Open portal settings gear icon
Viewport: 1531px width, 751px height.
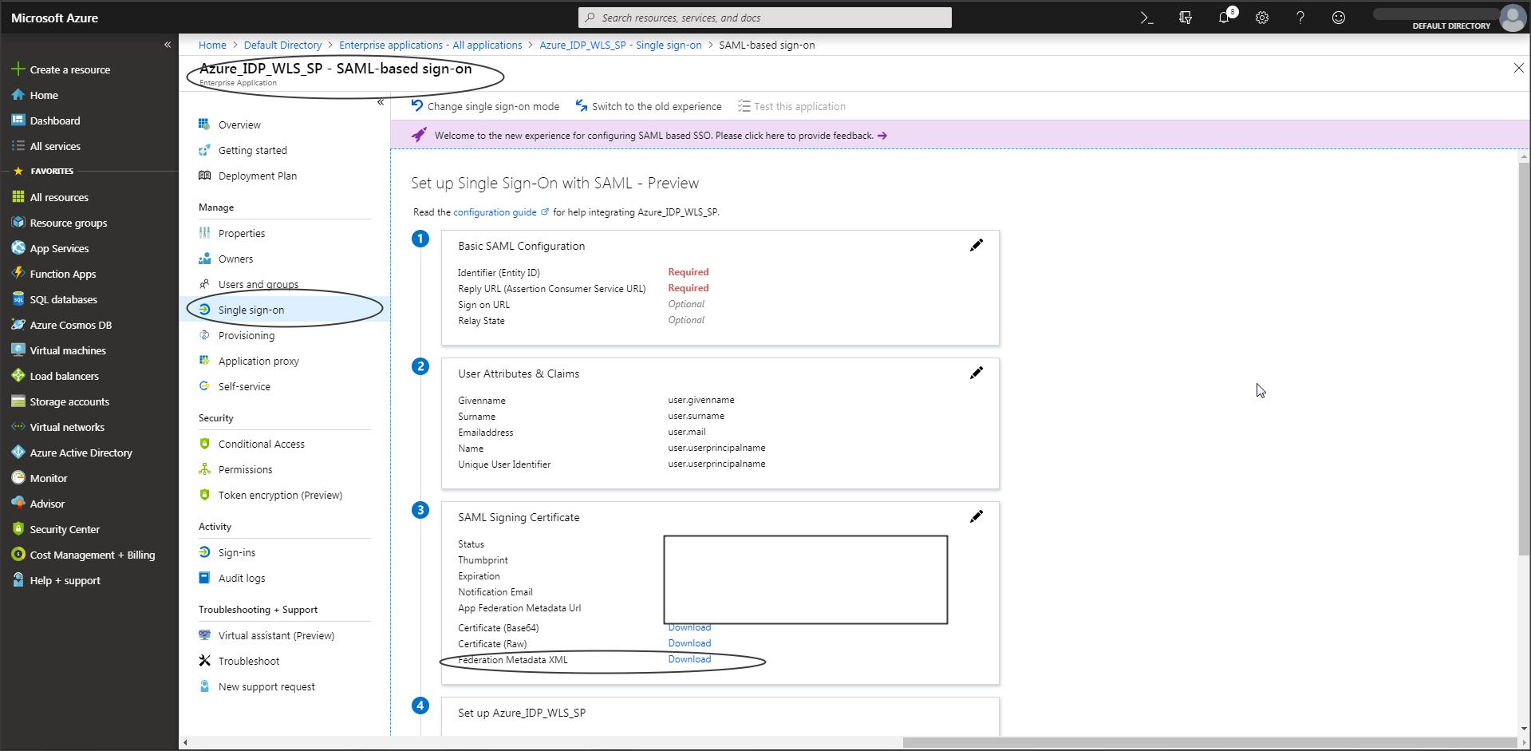point(1262,18)
